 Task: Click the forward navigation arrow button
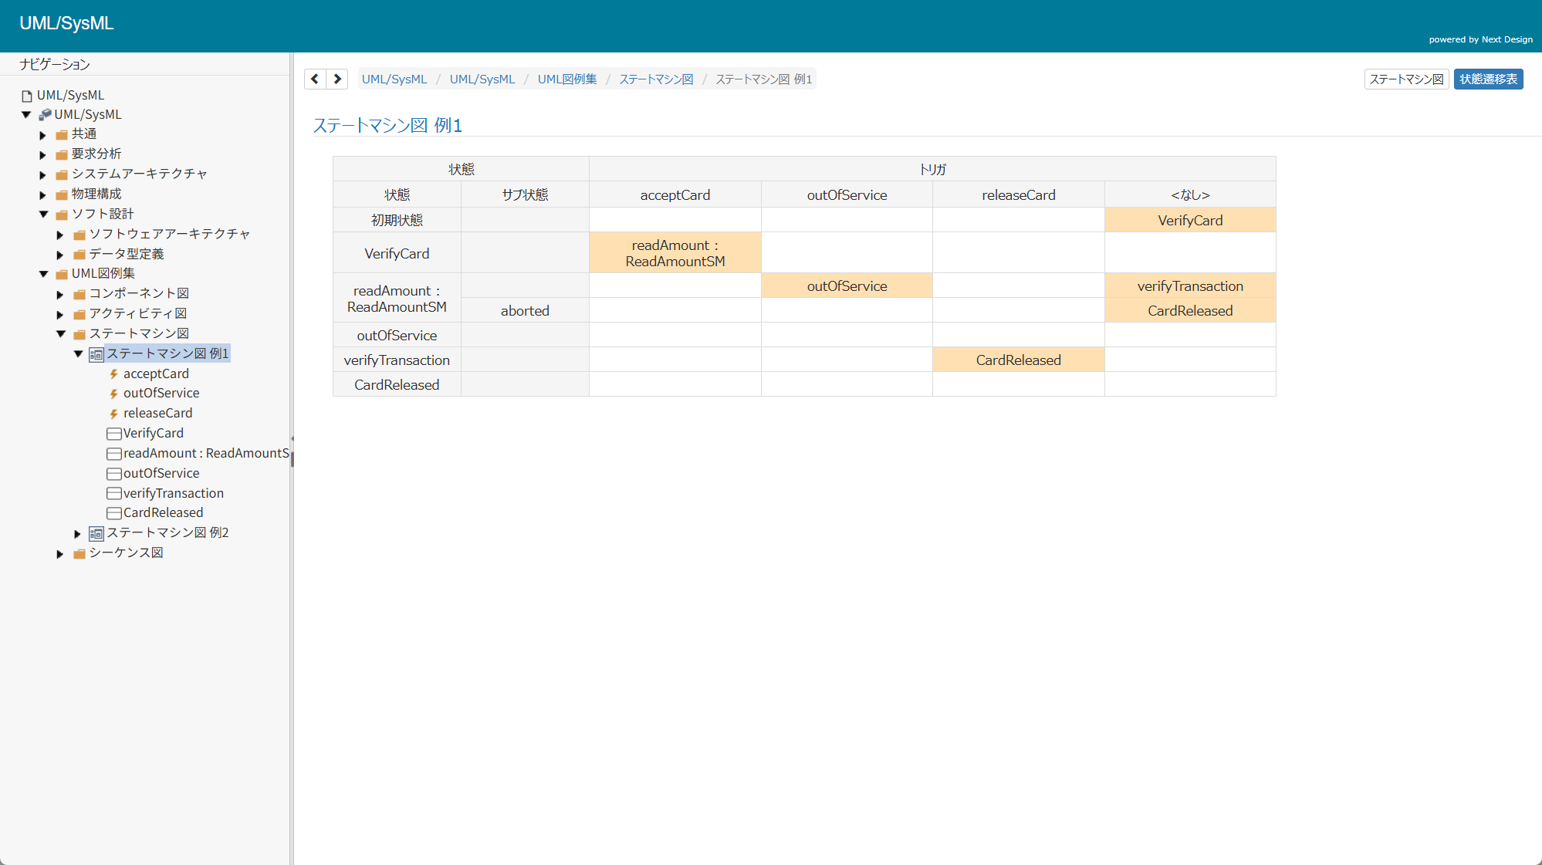(337, 79)
